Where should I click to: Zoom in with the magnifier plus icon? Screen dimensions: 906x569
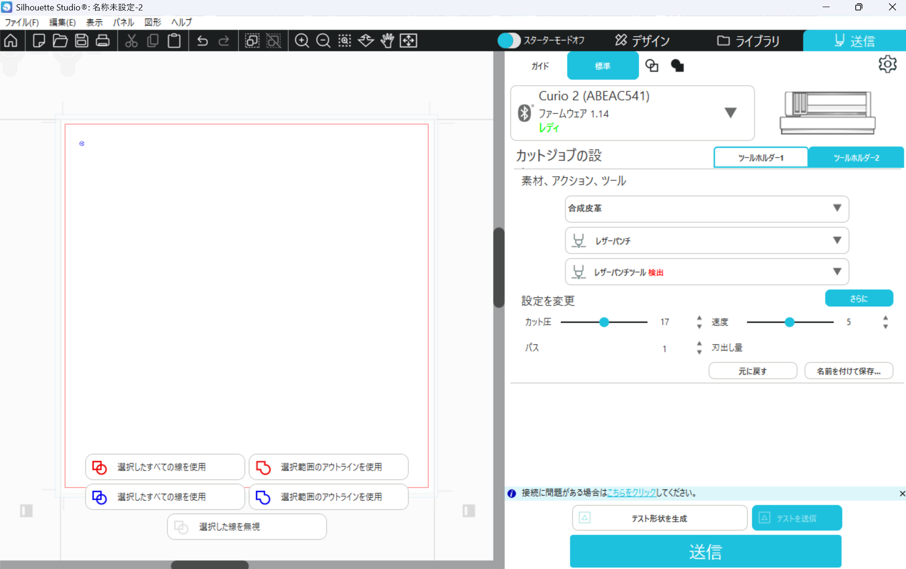(302, 41)
